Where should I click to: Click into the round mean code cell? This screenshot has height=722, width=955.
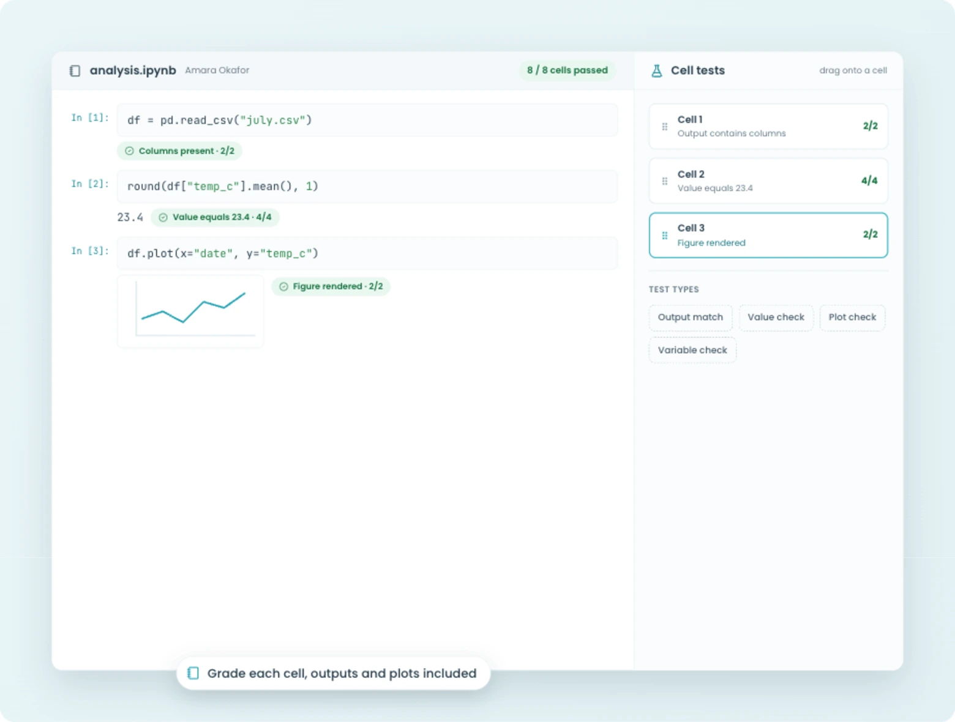point(367,187)
